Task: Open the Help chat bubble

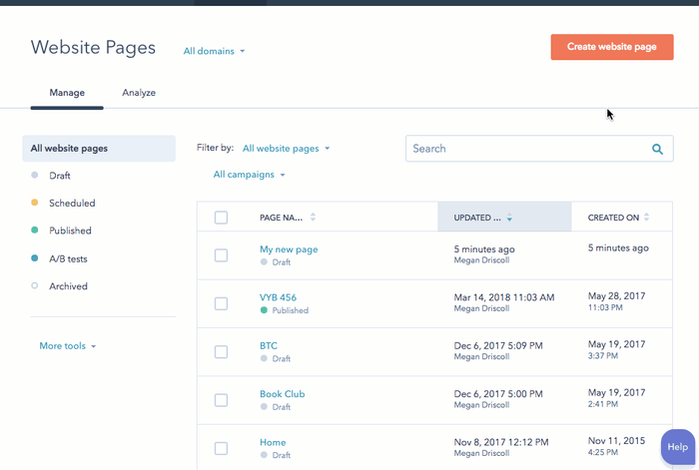Action: tap(678, 447)
